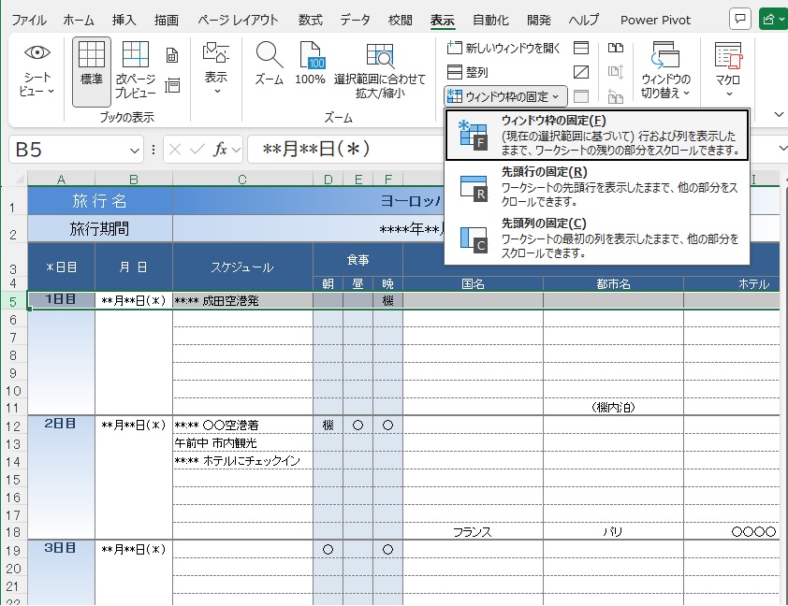This screenshot has height=606, width=788.
Task: Click the comments button in title bar
Action: click(739, 19)
